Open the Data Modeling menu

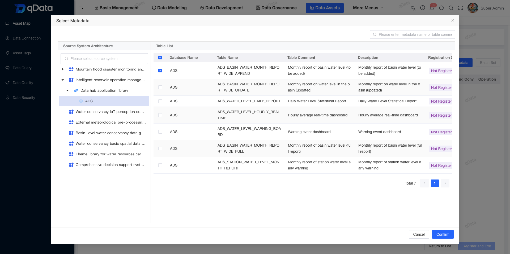point(169,8)
